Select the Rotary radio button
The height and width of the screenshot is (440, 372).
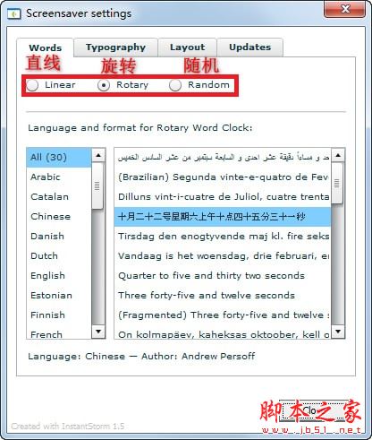point(104,85)
